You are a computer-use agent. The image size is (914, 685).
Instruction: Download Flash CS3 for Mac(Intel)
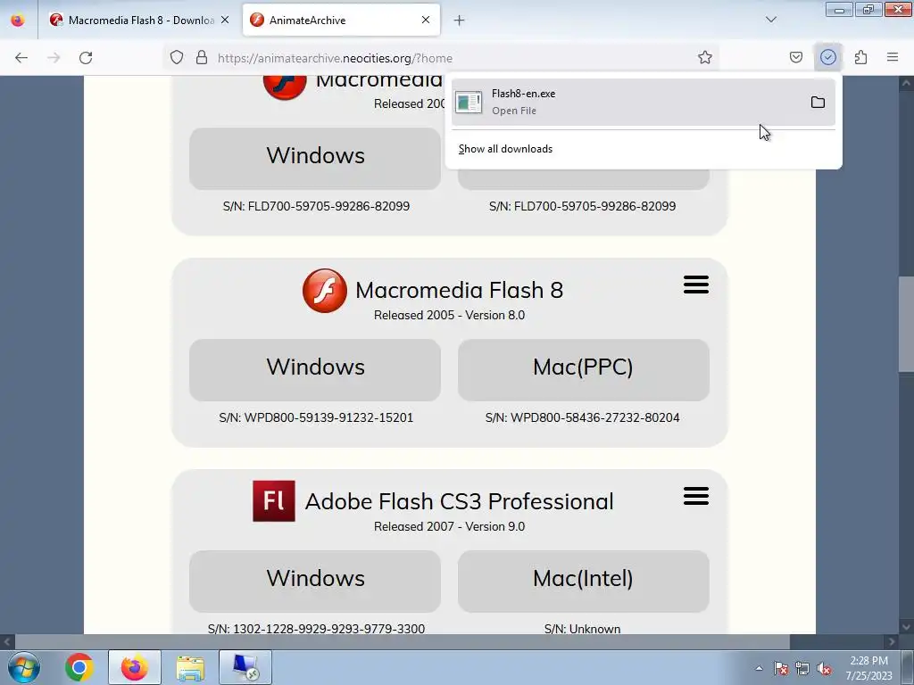tap(584, 581)
